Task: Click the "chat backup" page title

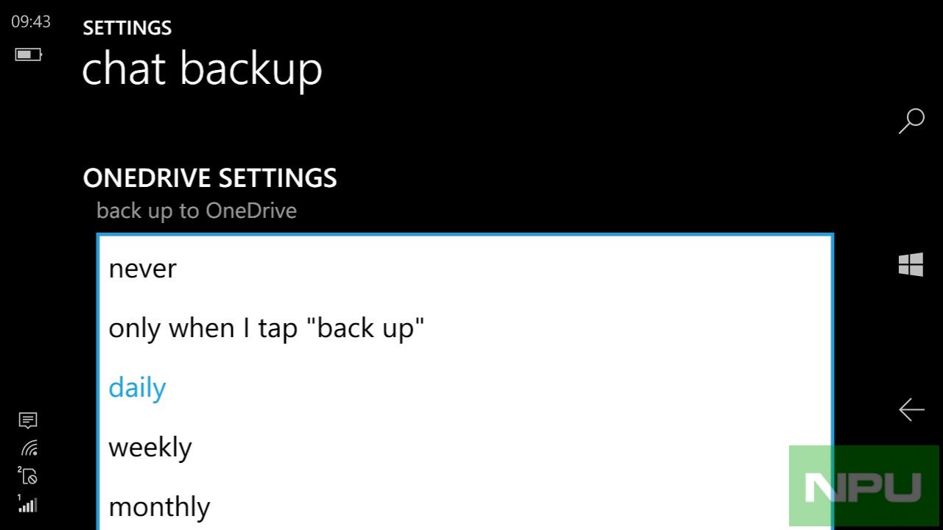Action: [203, 70]
